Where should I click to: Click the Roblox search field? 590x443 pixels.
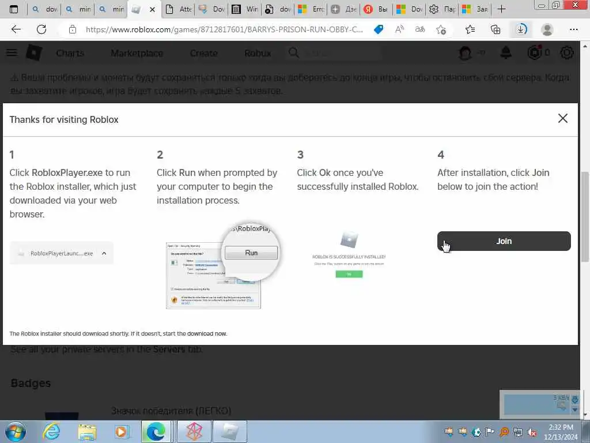[x=335, y=53]
